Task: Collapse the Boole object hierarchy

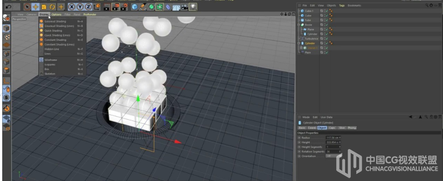Action: coord(299,25)
